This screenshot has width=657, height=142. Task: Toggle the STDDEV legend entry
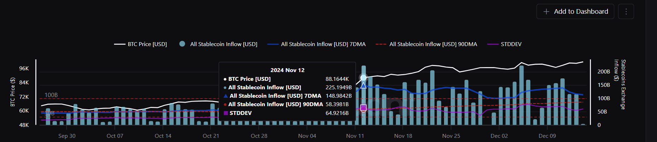tap(511, 44)
